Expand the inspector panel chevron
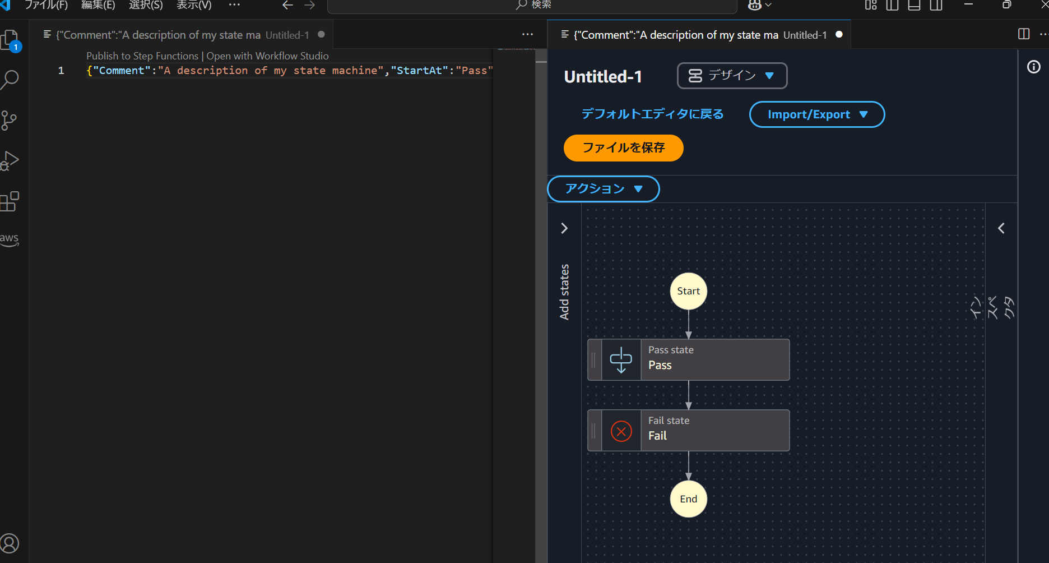The image size is (1049, 563). click(x=1001, y=228)
